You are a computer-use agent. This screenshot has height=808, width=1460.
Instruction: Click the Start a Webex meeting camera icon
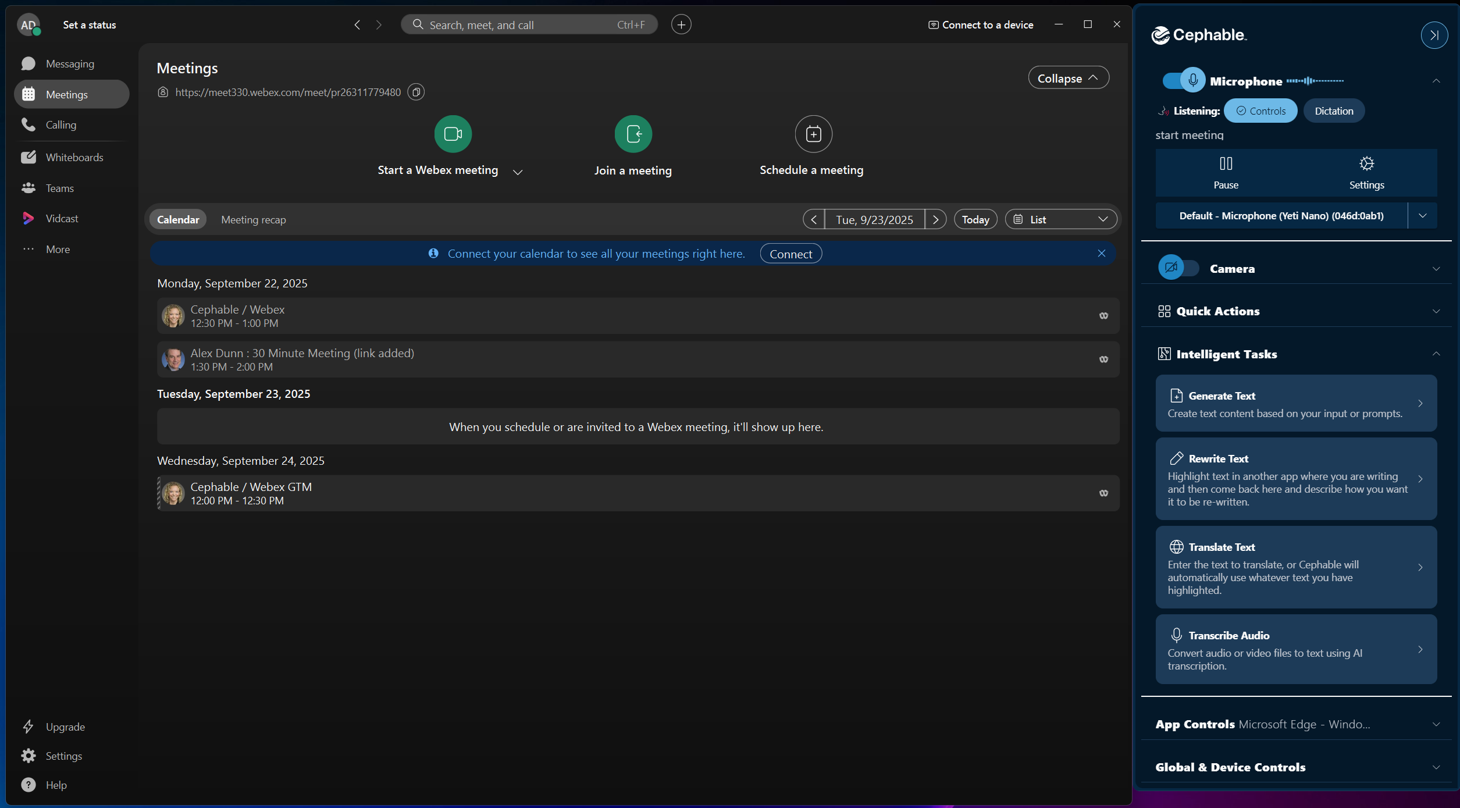coord(453,134)
